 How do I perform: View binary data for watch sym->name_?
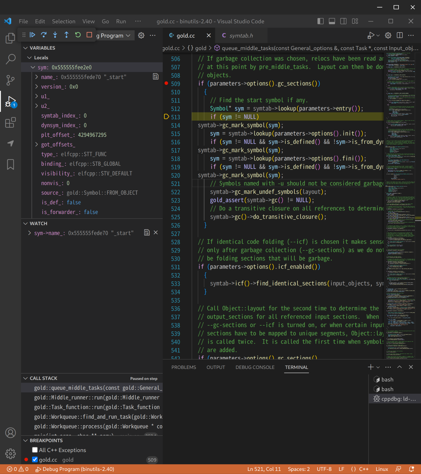pyautogui.click(x=147, y=233)
